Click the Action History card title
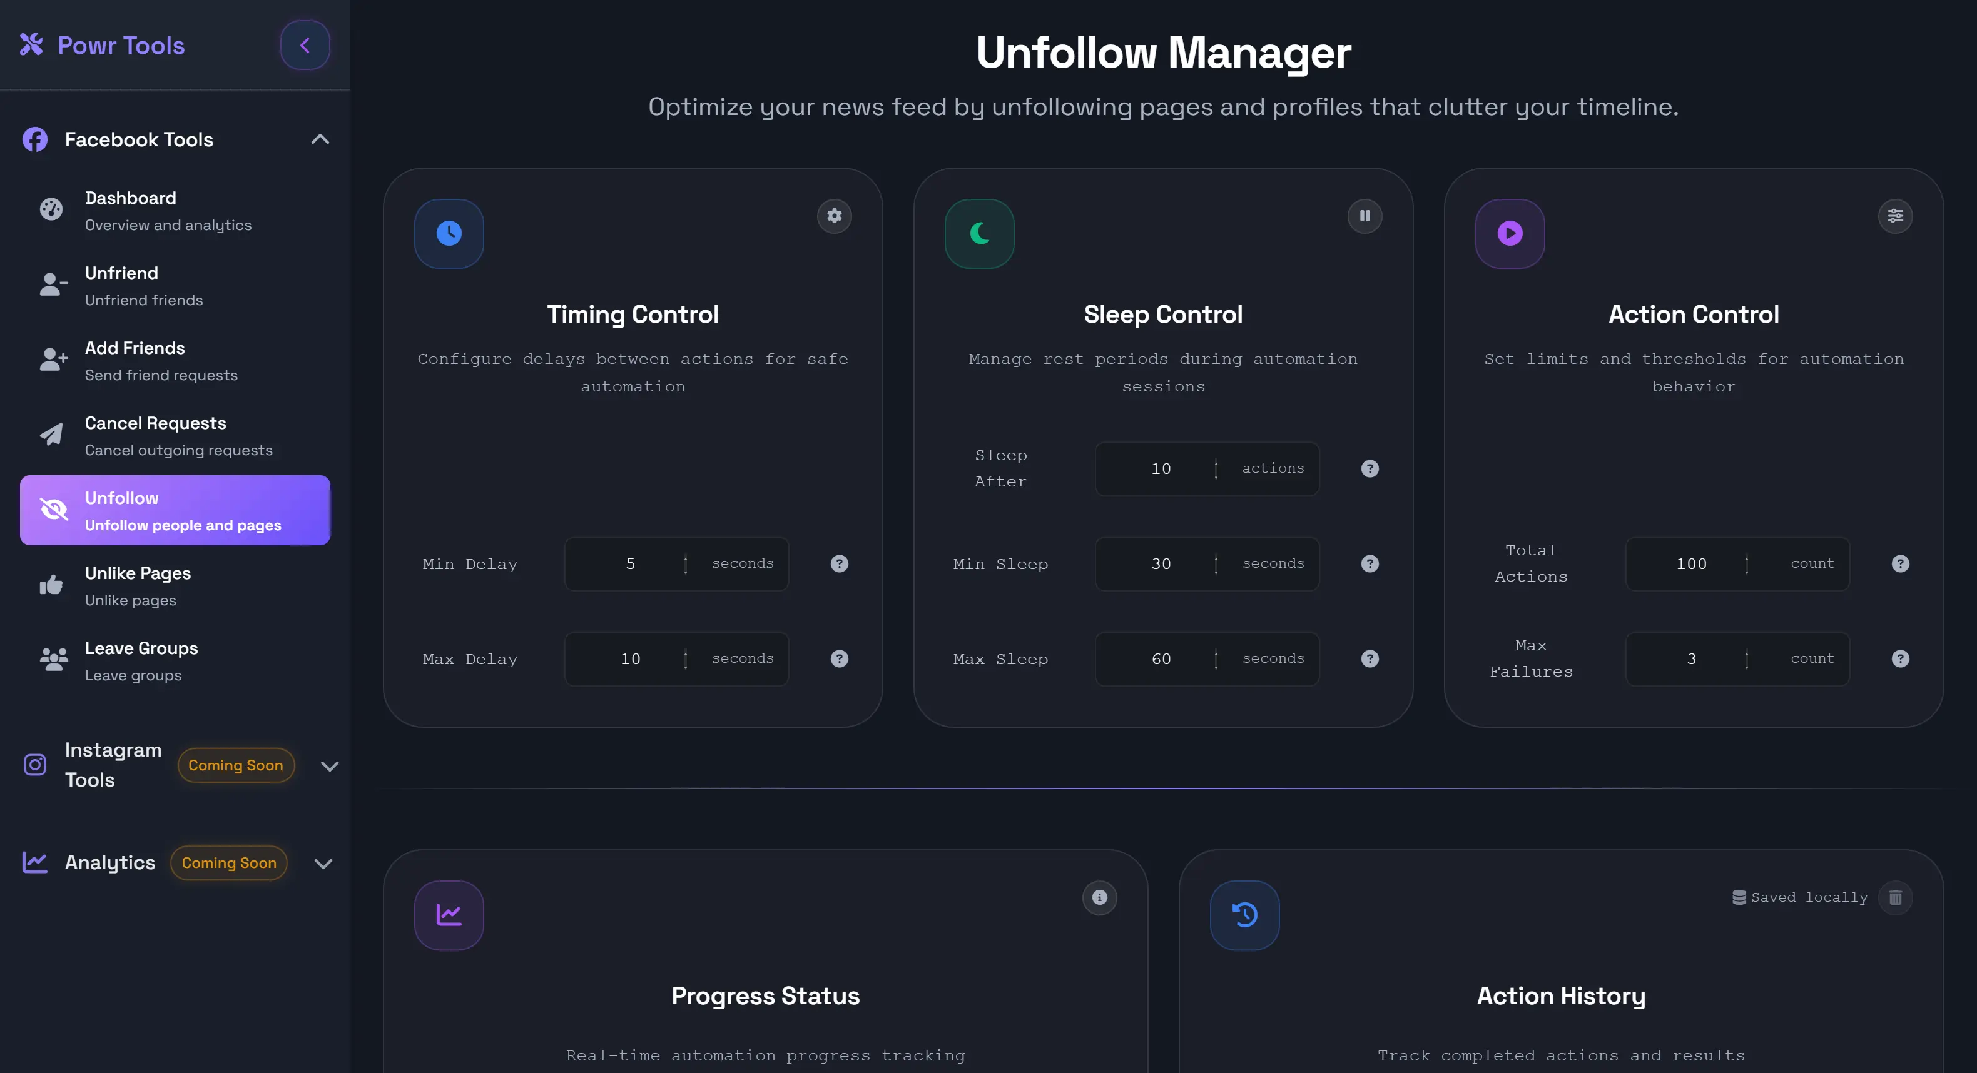This screenshot has height=1073, width=1977. click(1562, 995)
